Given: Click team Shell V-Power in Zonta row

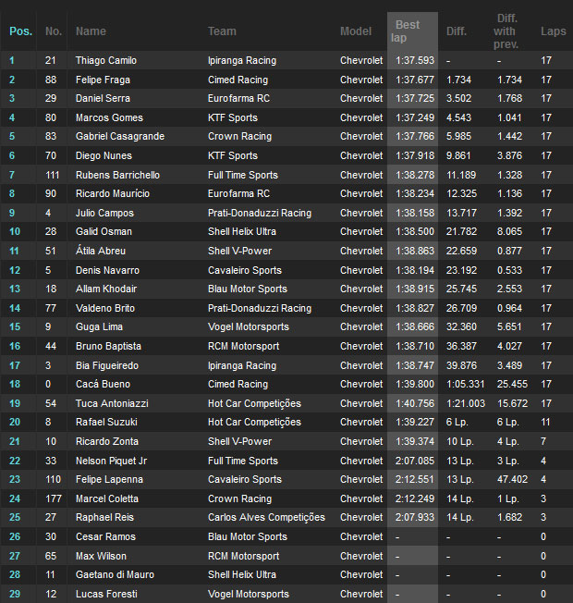Looking at the screenshot, I should point(239,441).
